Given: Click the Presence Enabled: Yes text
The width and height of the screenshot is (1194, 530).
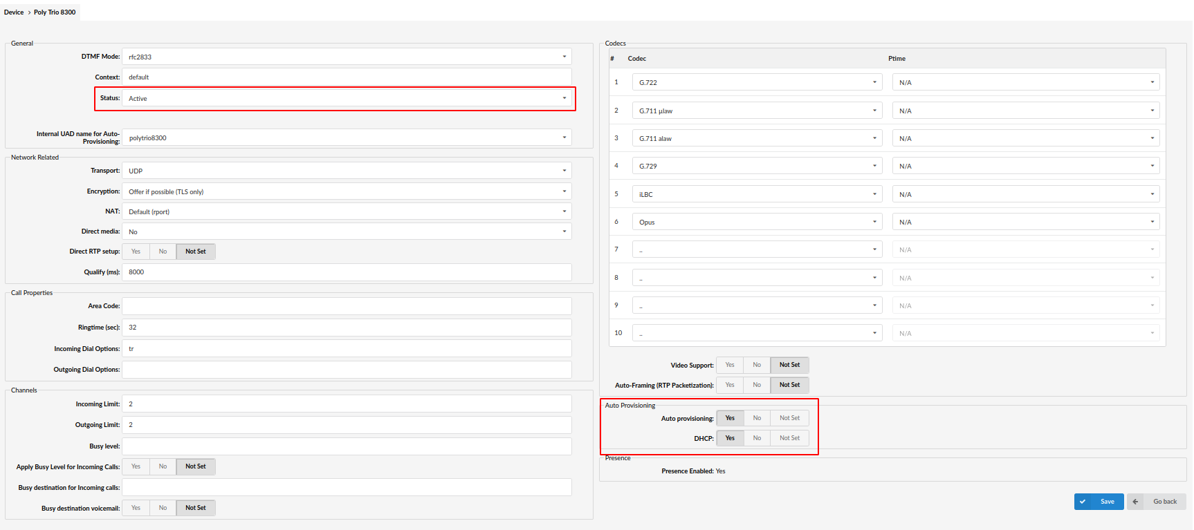Looking at the screenshot, I should 693,471.
